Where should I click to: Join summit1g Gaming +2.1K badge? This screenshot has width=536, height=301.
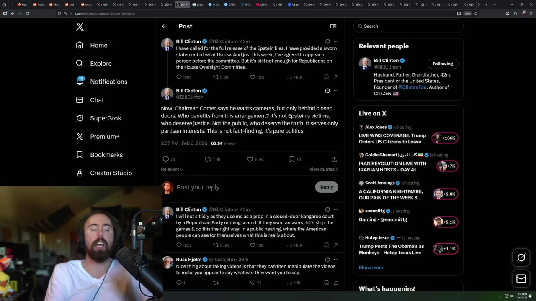coord(446,222)
